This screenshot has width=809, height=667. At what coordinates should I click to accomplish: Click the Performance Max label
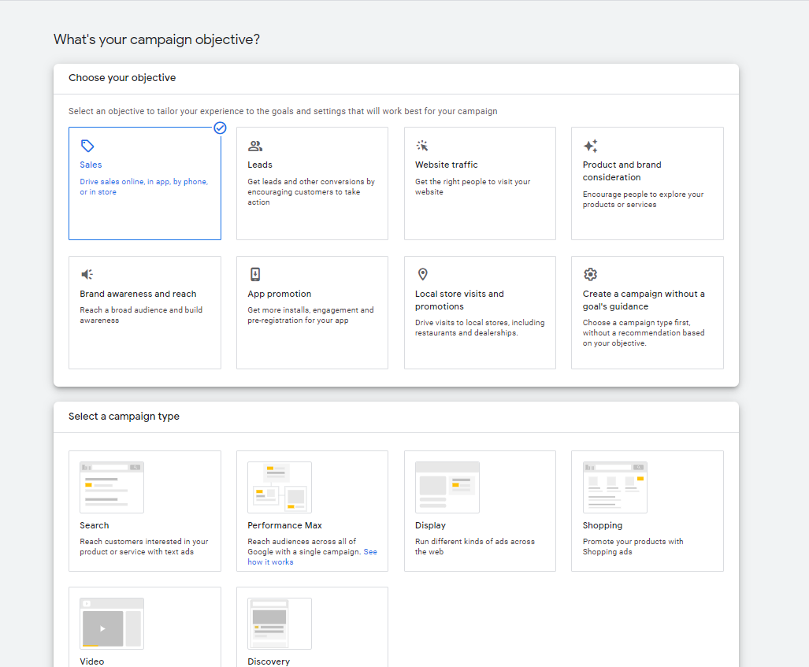point(285,525)
